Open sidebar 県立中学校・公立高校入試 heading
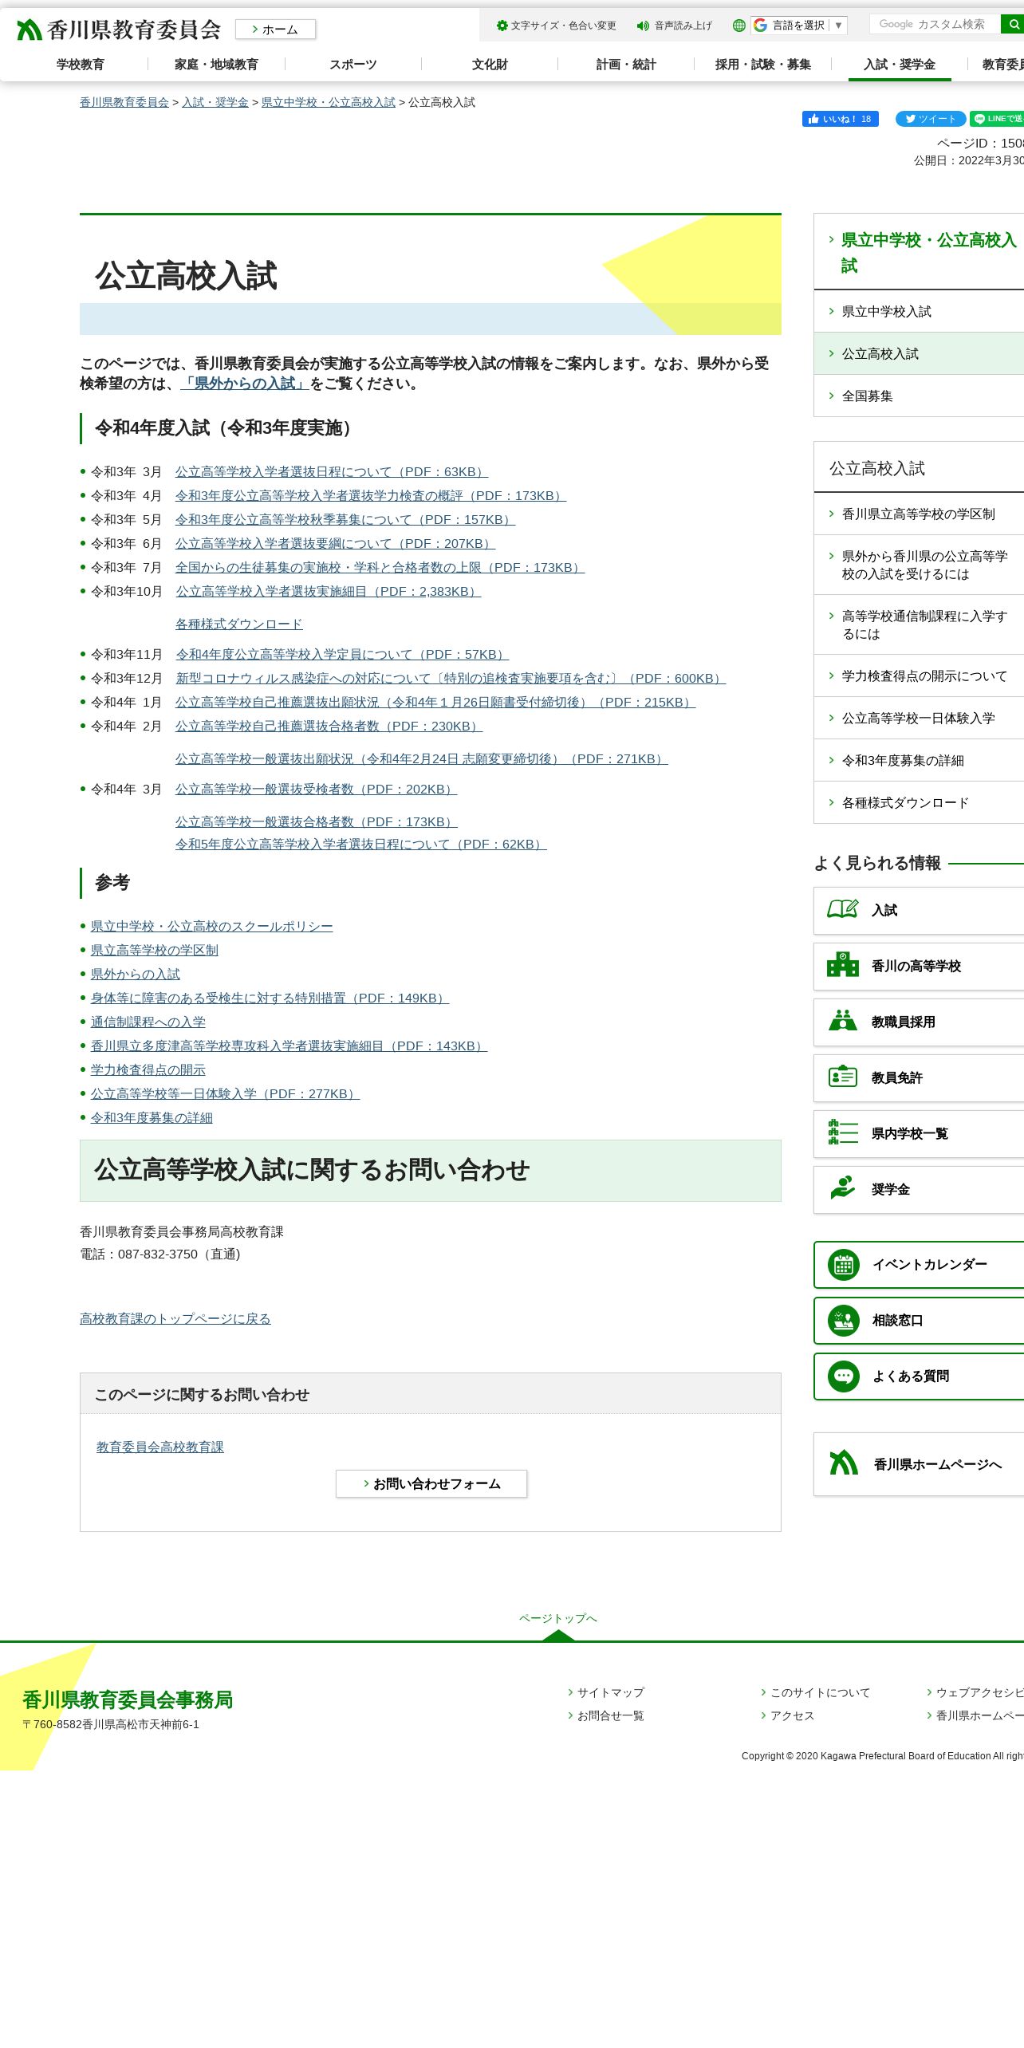The height and width of the screenshot is (2048, 1024). pyautogui.click(x=928, y=253)
